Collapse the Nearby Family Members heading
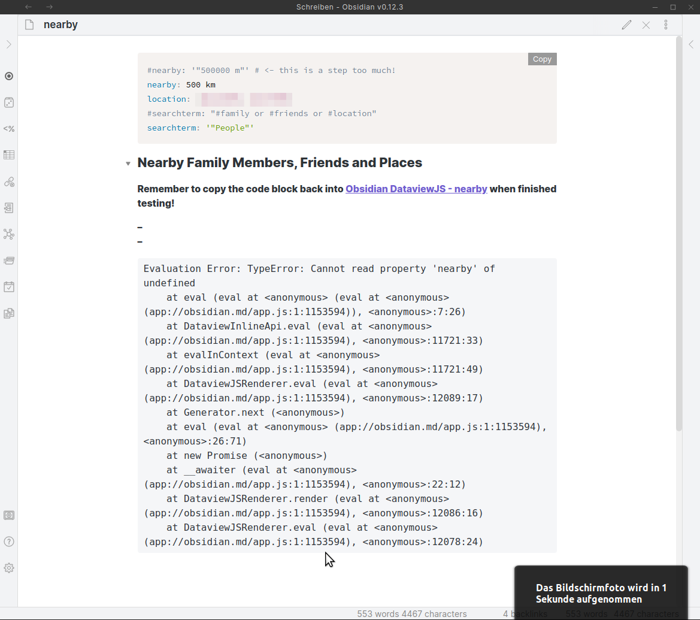The image size is (700, 620). pos(128,162)
